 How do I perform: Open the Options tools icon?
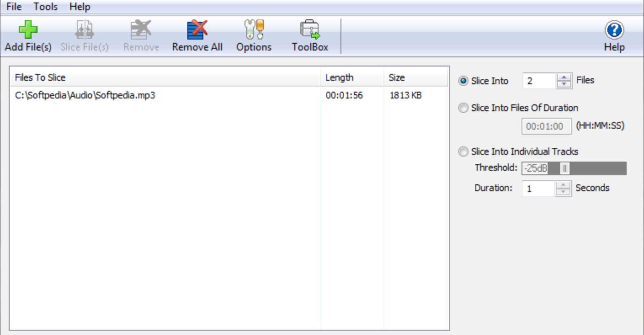254,30
